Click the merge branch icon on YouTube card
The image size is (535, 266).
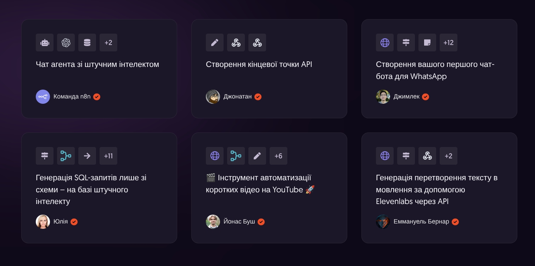click(236, 156)
